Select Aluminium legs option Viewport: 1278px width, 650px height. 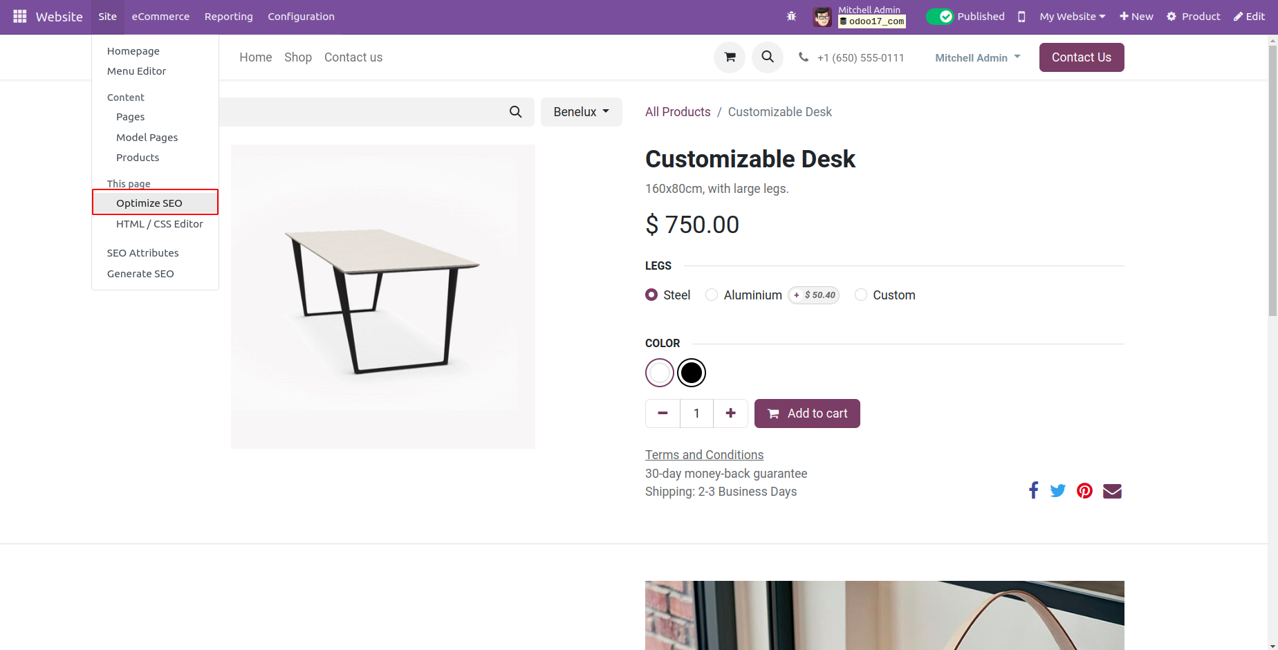[x=712, y=295]
